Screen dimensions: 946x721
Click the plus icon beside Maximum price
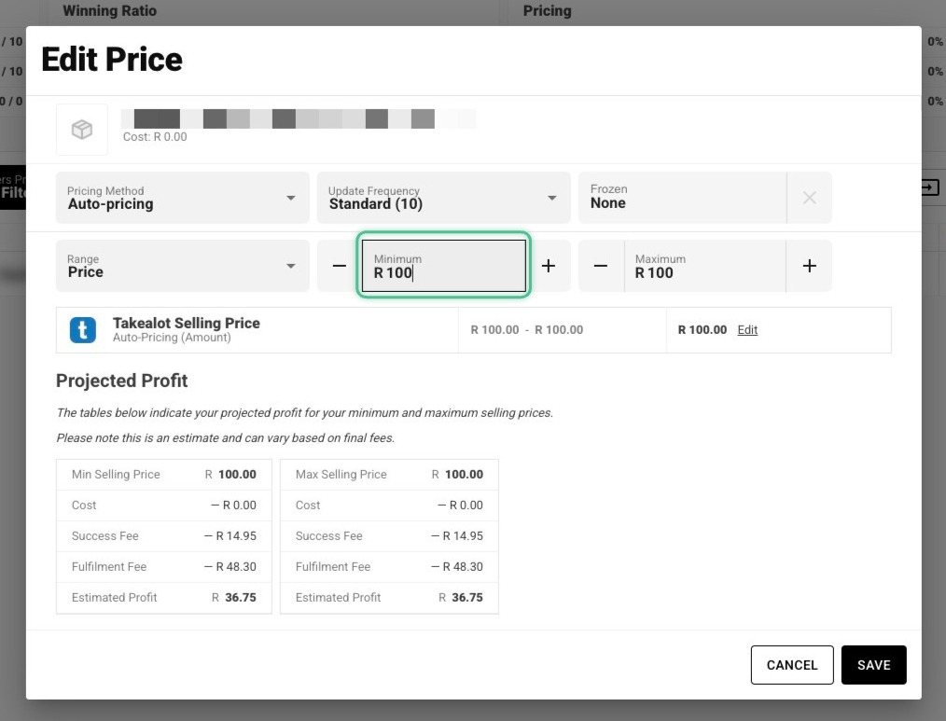[x=809, y=266]
